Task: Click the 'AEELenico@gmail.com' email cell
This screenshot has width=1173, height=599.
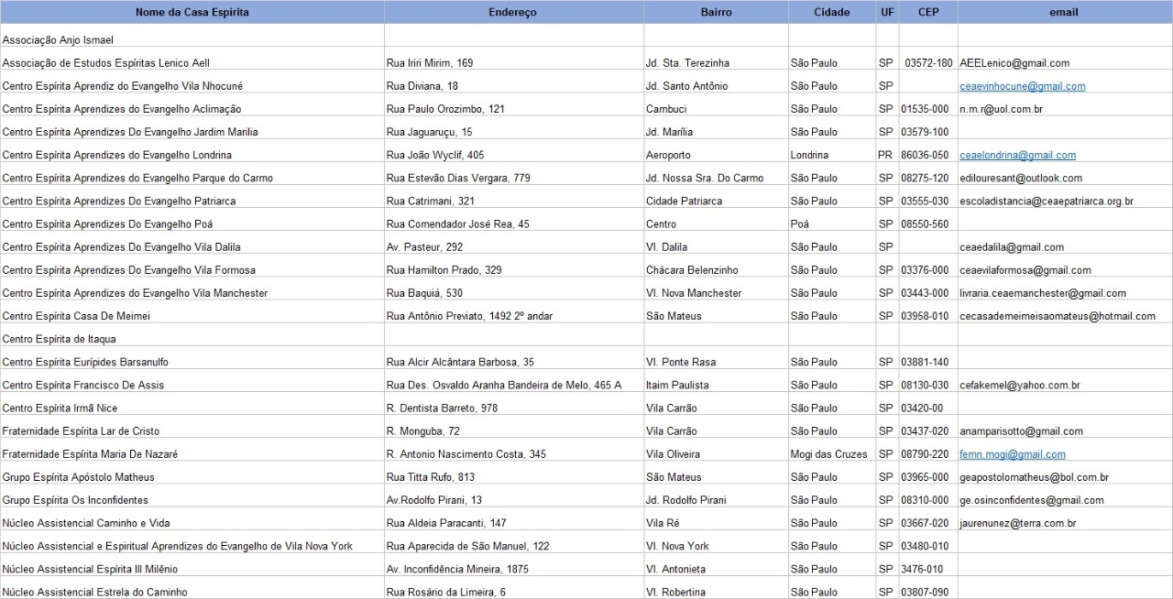Action: tap(1014, 63)
